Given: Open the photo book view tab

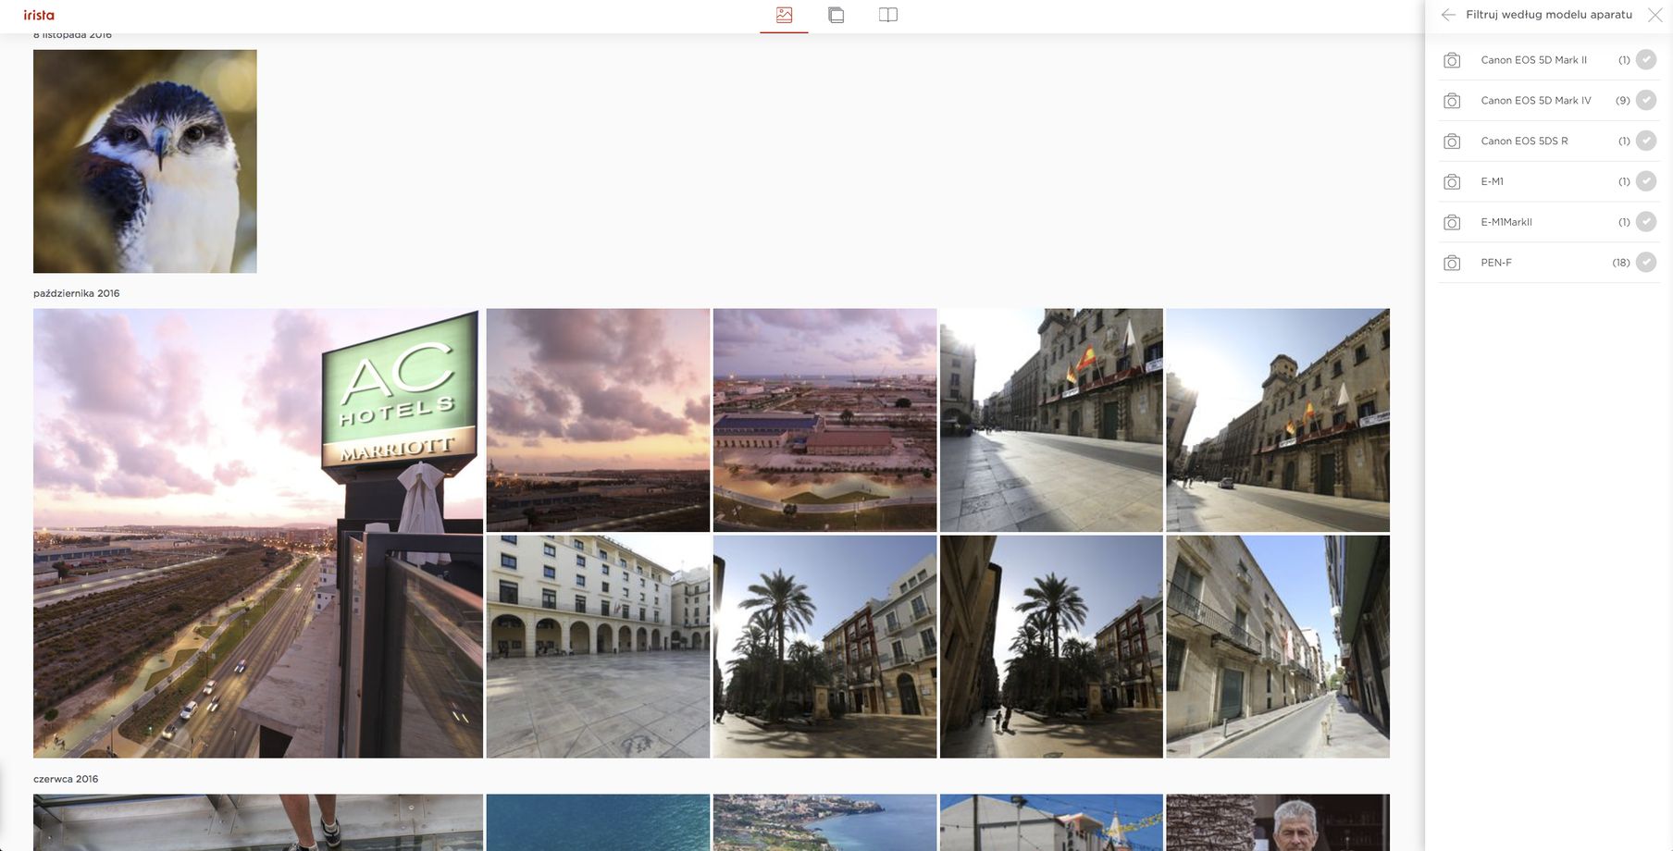Looking at the screenshot, I should click(887, 15).
